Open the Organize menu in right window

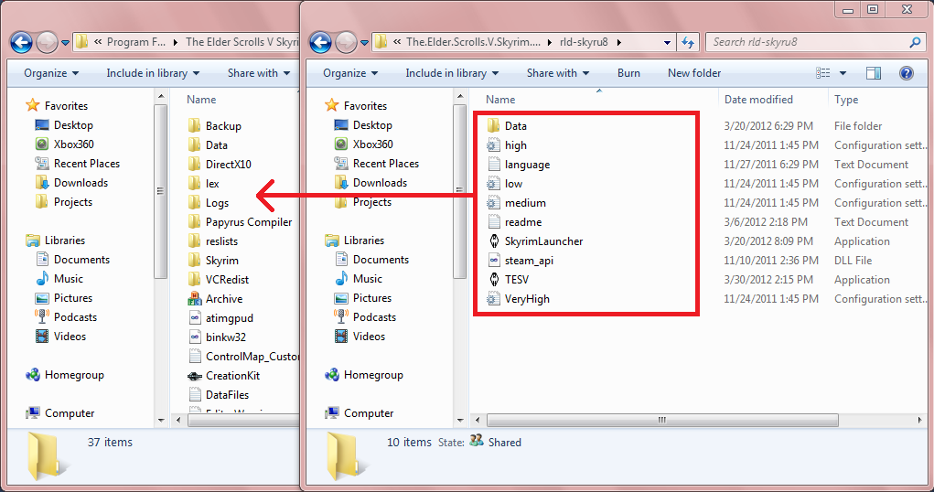pos(350,73)
